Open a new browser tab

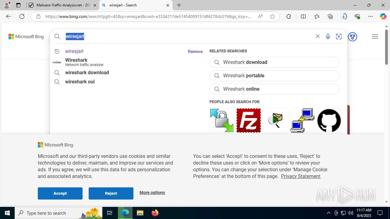coord(179,5)
